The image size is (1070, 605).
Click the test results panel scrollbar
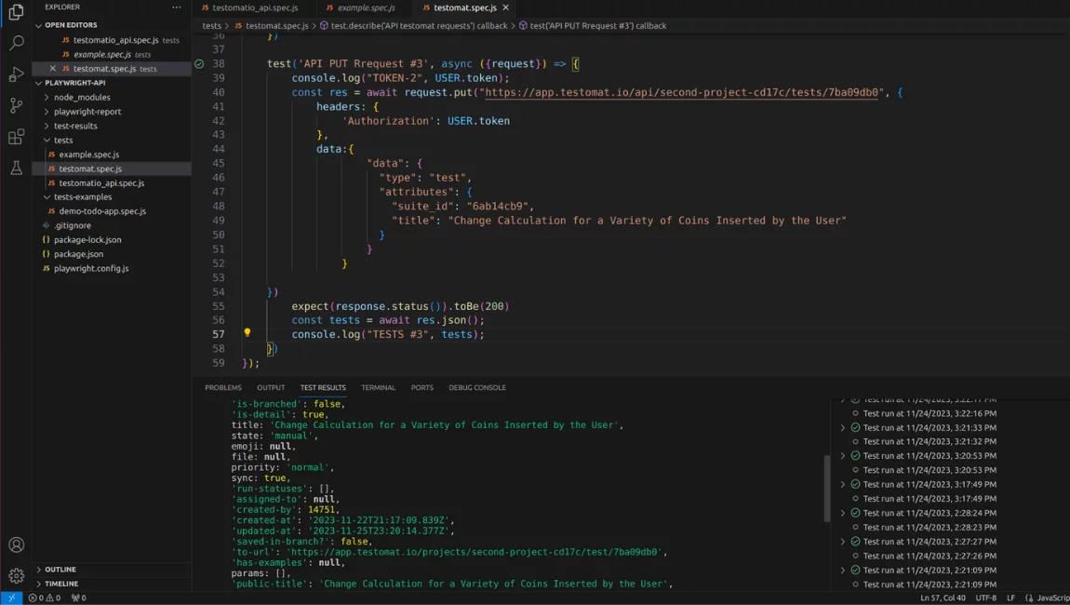(826, 489)
